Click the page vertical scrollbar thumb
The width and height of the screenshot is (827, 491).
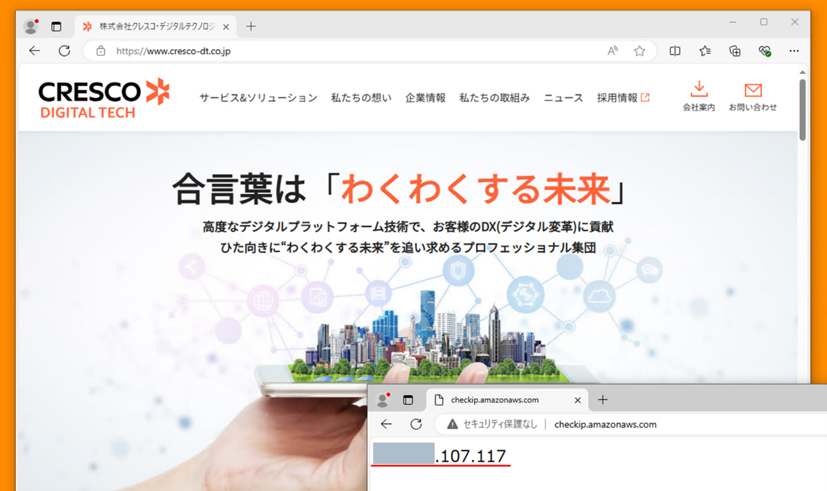tap(803, 109)
